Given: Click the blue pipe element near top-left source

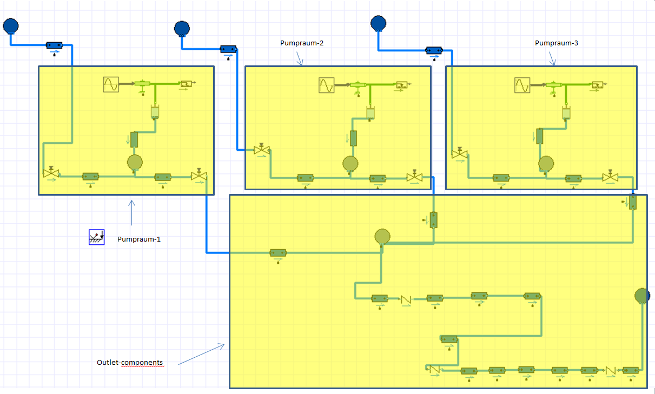Looking at the screenshot, I should click(x=55, y=46).
